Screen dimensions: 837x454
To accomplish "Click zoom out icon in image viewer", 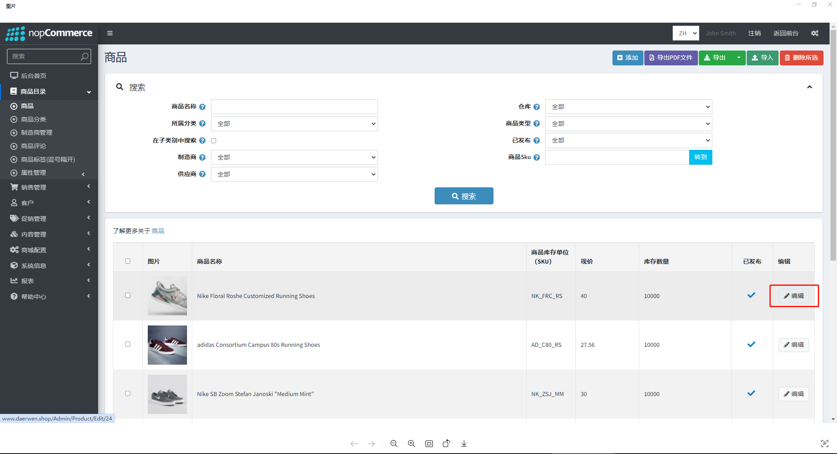I will 394,444.
